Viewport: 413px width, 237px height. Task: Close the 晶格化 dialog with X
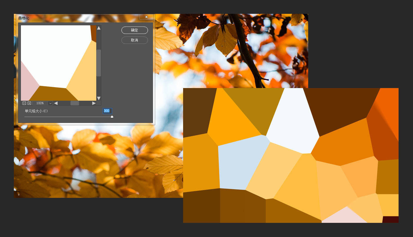(146, 17)
